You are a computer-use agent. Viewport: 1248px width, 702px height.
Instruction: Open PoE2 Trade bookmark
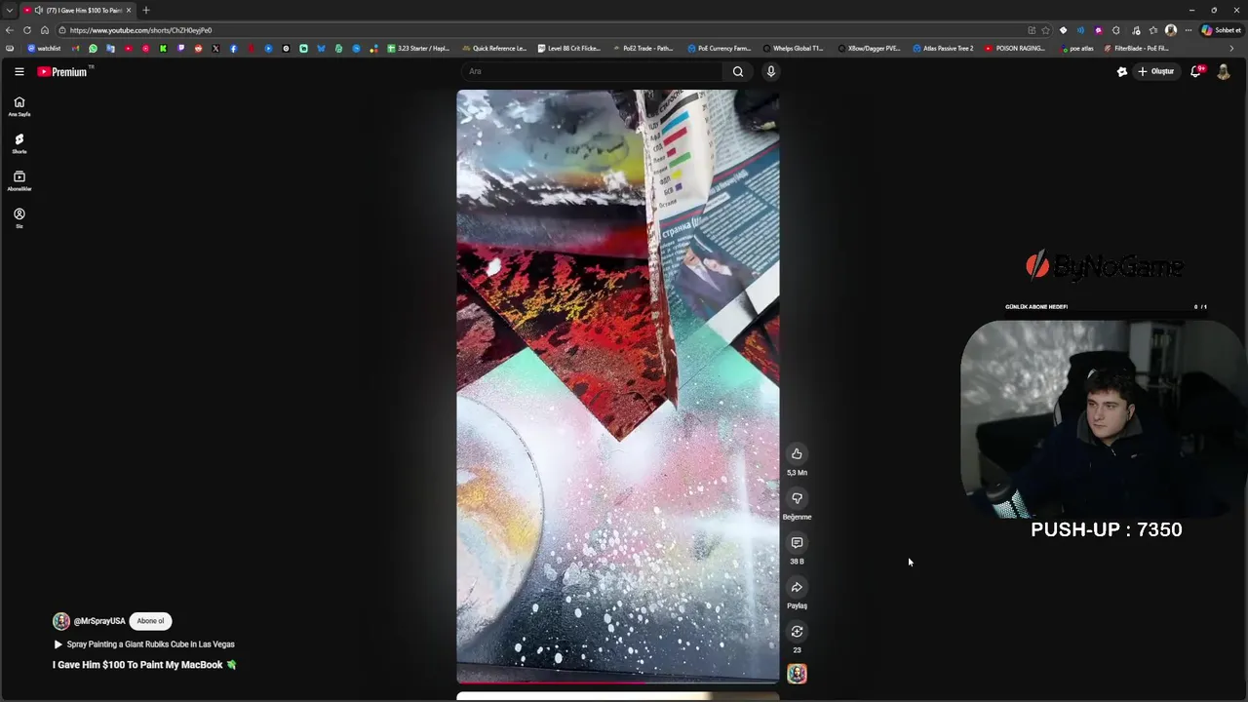pyautogui.click(x=643, y=48)
